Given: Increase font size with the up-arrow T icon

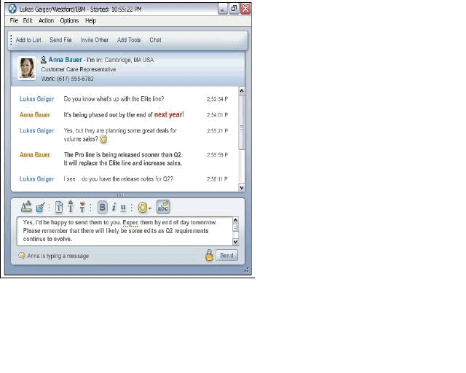Looking at the screenshot, I should [x=71, y=206].
